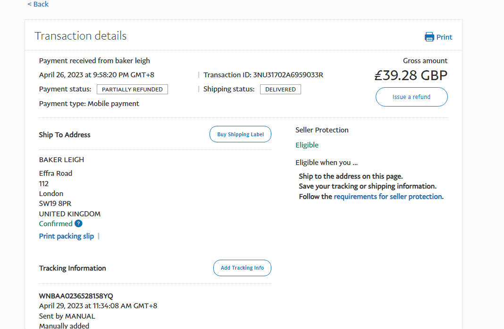Click tracking number WNBAA0236528158YQ
Viewport: 504px width, 329px height.
(76, 296)
